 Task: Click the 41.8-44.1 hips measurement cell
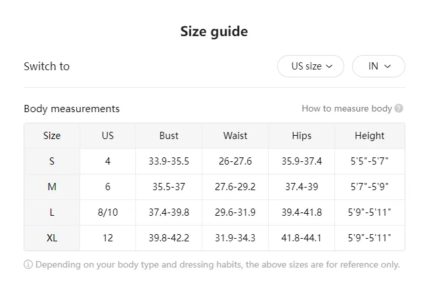click(x=302, y=238)
